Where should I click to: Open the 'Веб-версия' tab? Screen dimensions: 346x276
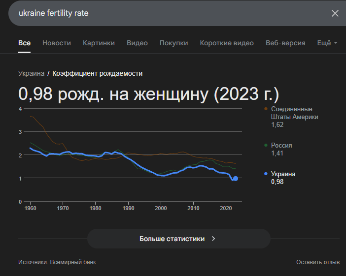285,43
